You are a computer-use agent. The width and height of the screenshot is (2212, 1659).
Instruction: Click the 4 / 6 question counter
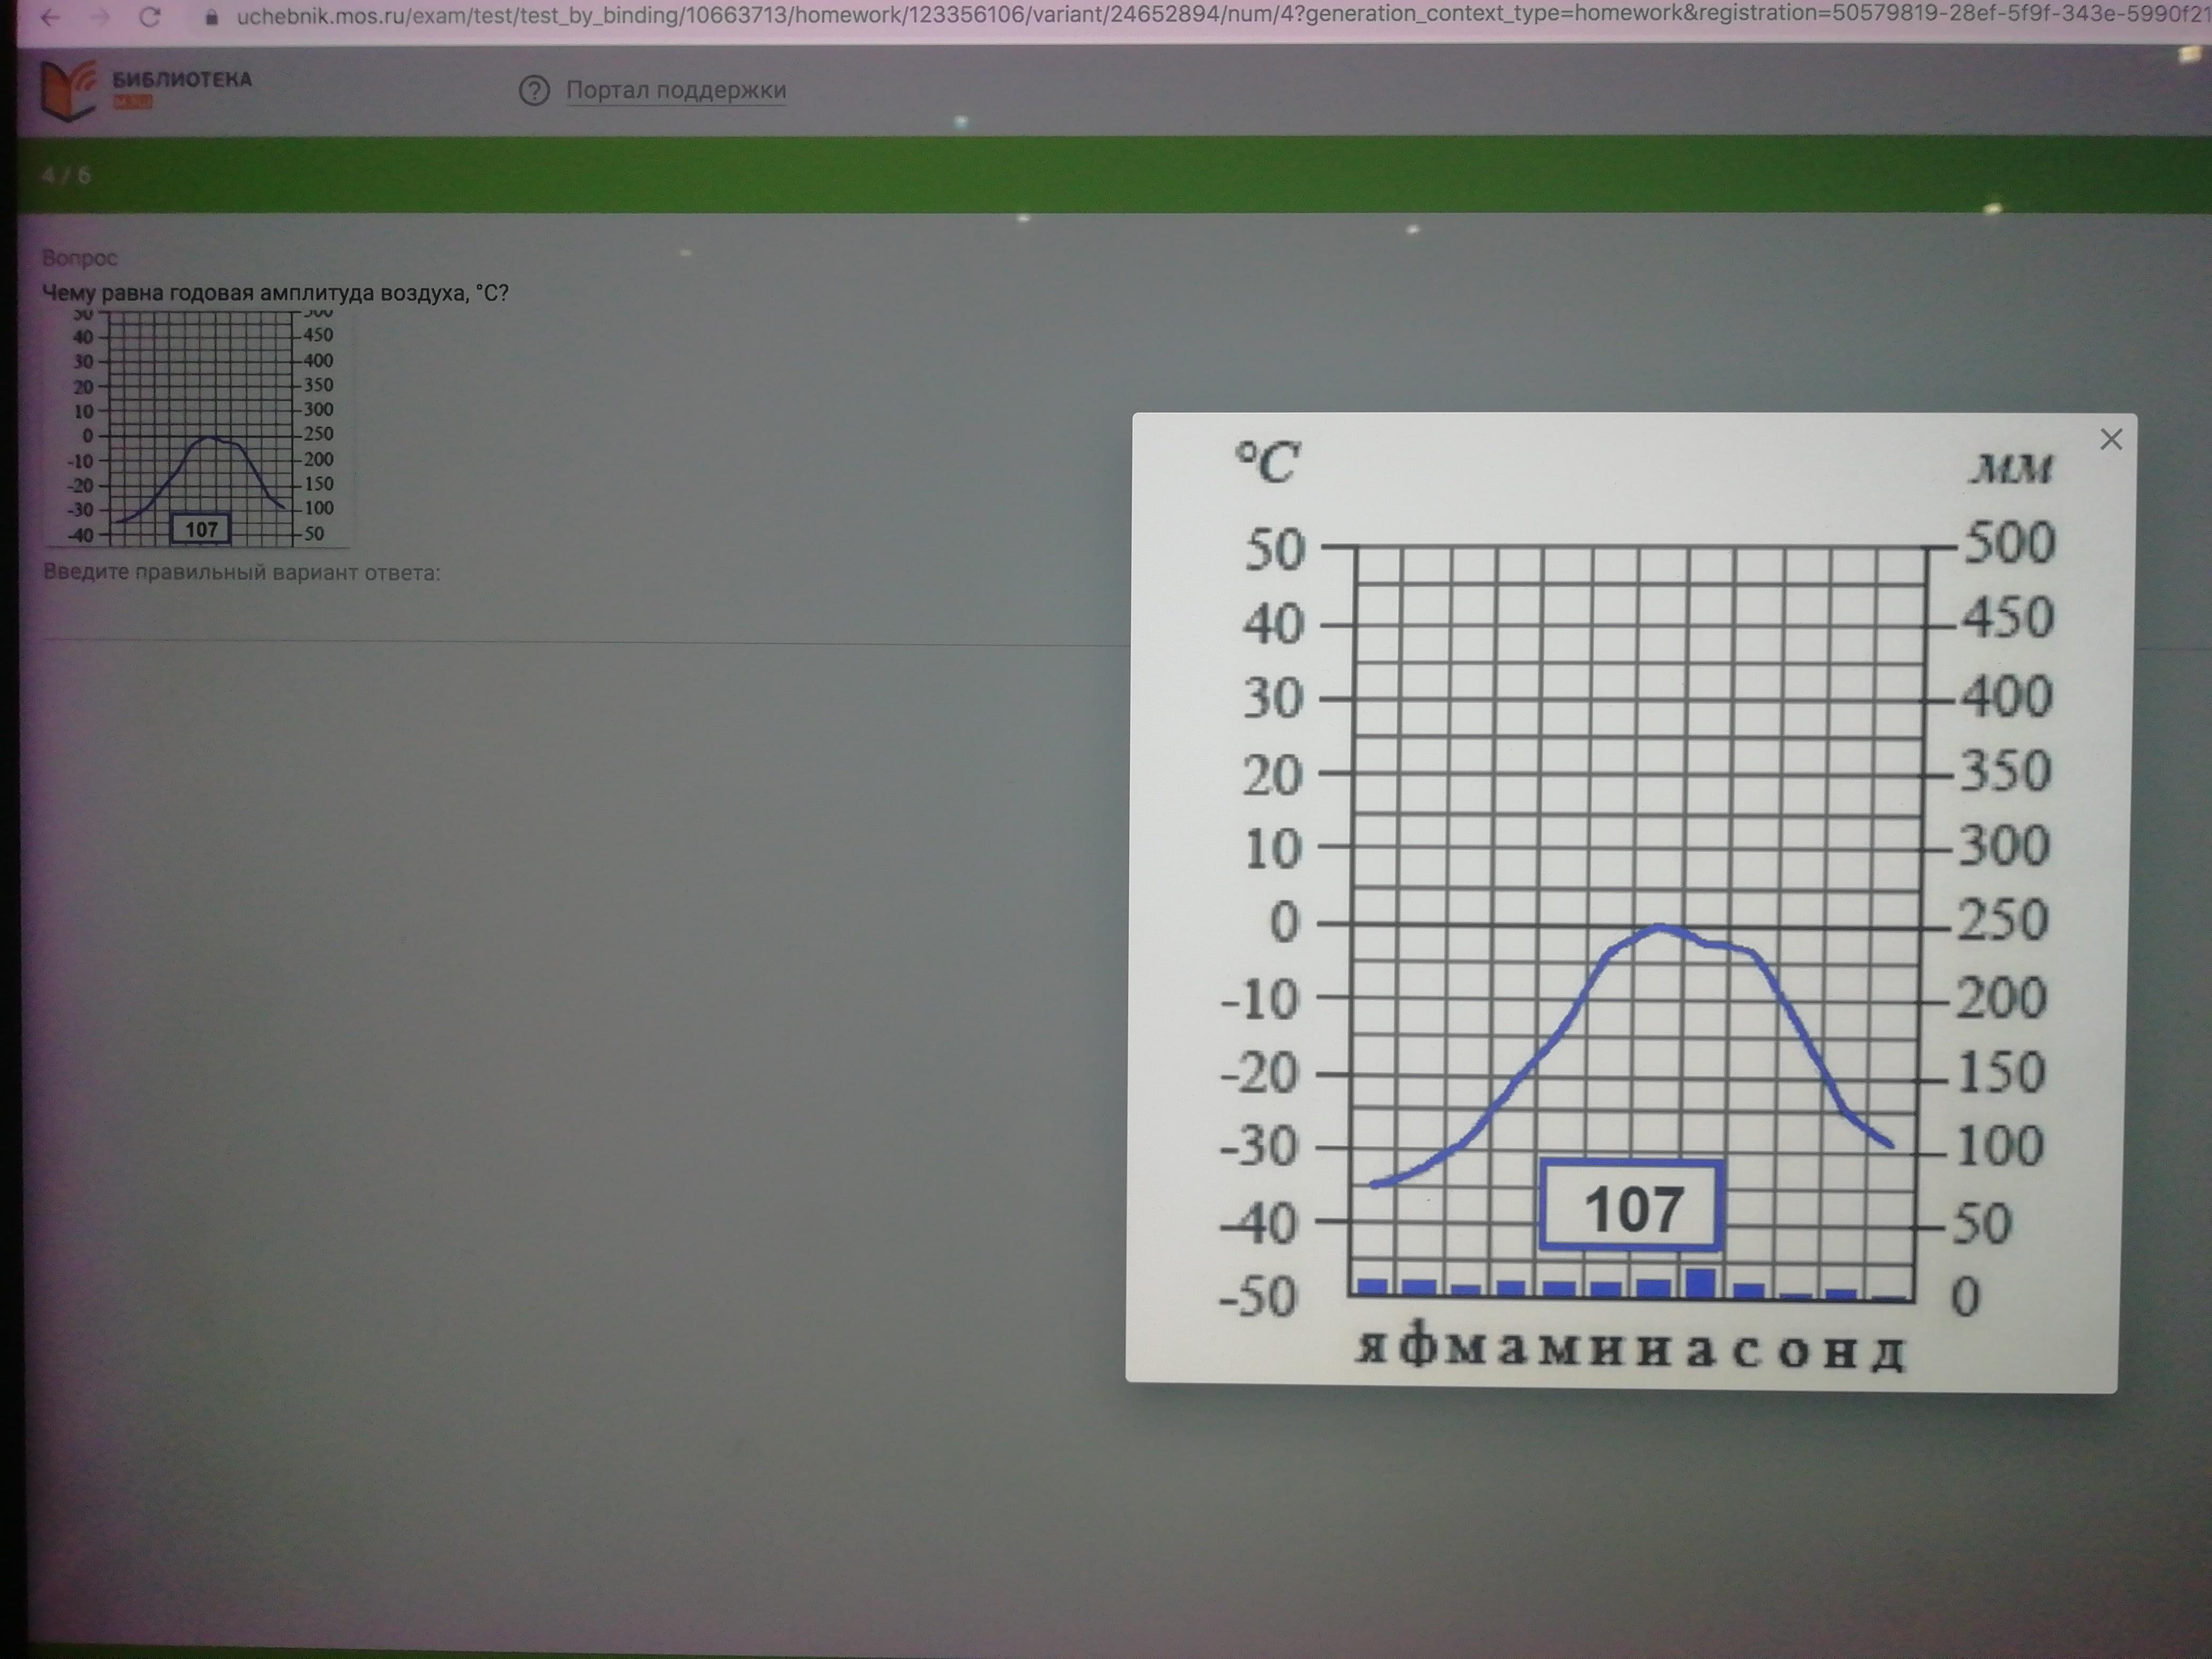[67, 176]
